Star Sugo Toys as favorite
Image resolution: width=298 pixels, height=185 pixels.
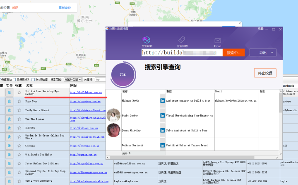(x=19, y=101)
